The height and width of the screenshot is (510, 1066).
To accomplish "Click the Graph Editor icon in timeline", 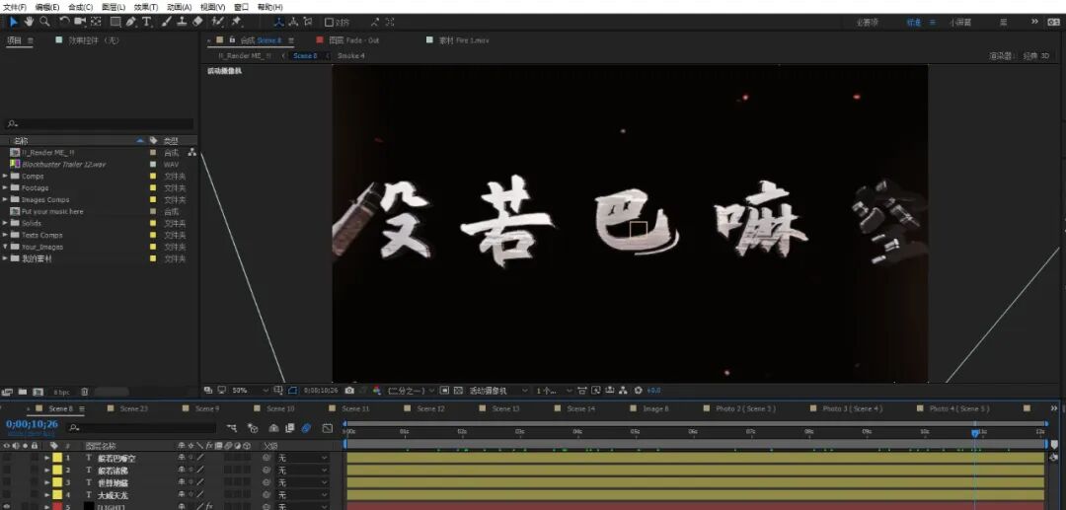I will point(327,428).
